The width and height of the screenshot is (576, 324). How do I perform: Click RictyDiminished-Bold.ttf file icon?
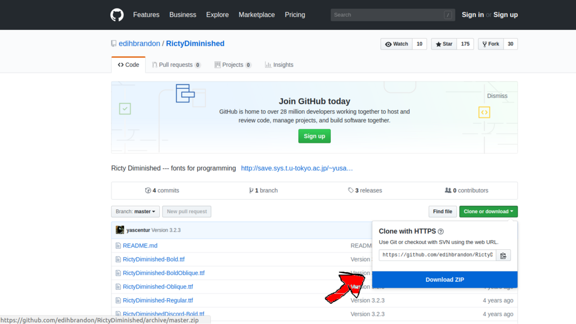point(118,259)
